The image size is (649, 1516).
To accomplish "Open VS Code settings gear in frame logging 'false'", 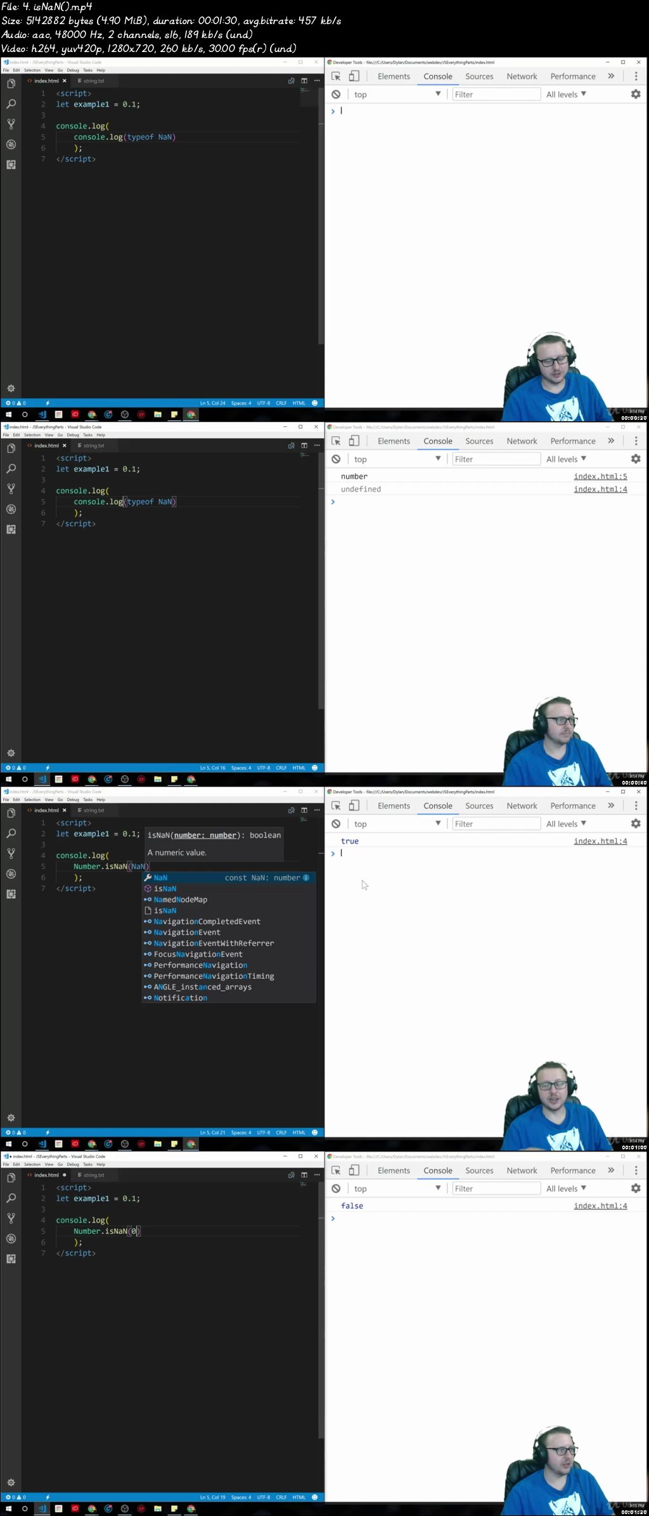I will click(11, 1482).
